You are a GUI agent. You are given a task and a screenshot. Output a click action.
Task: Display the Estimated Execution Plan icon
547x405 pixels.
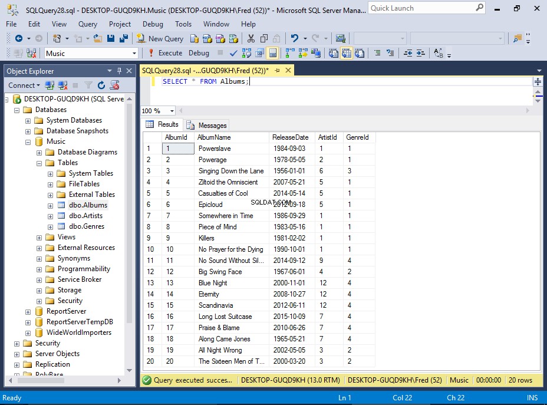(x=246, y=54)
